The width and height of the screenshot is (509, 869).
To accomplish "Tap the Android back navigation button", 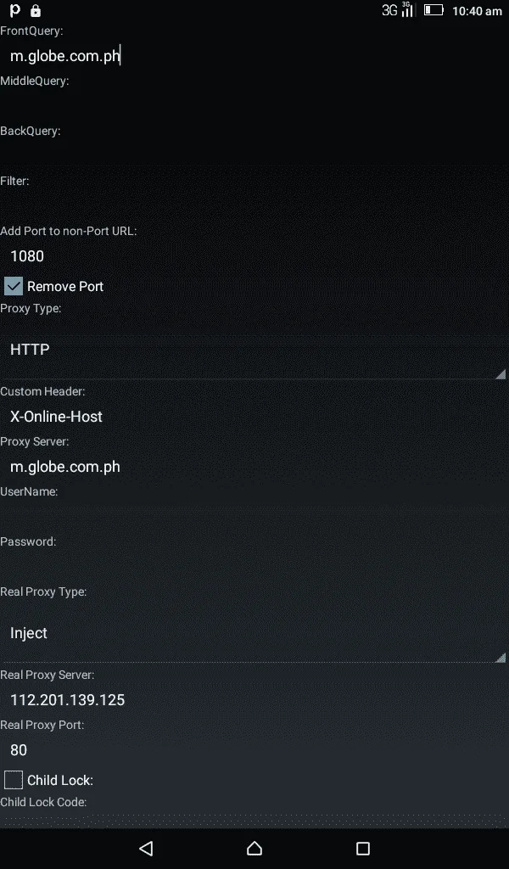I will (146, 849).
